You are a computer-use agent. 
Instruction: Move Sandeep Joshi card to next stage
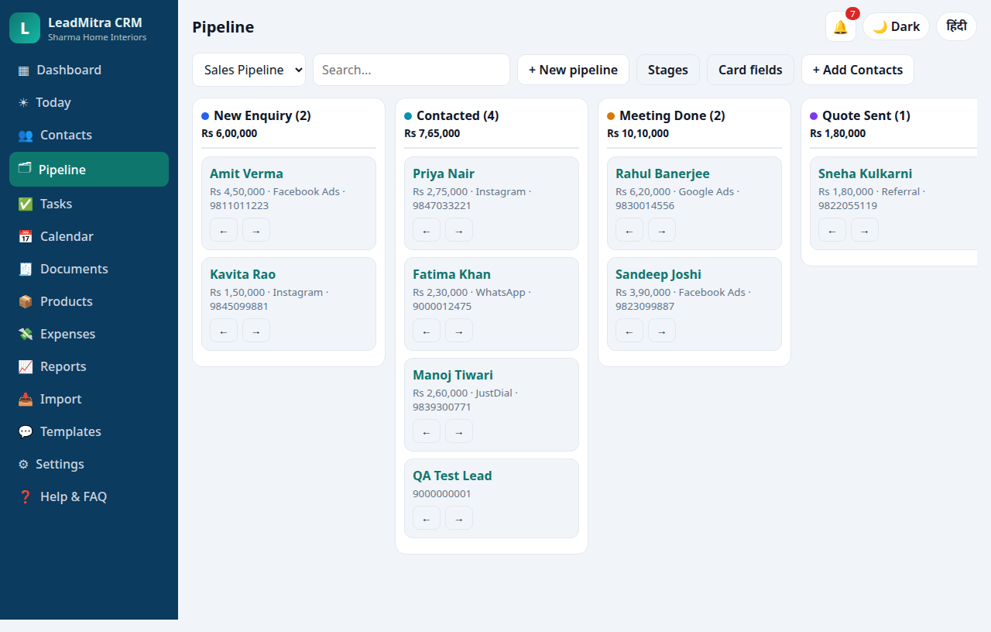pos(662,331)
